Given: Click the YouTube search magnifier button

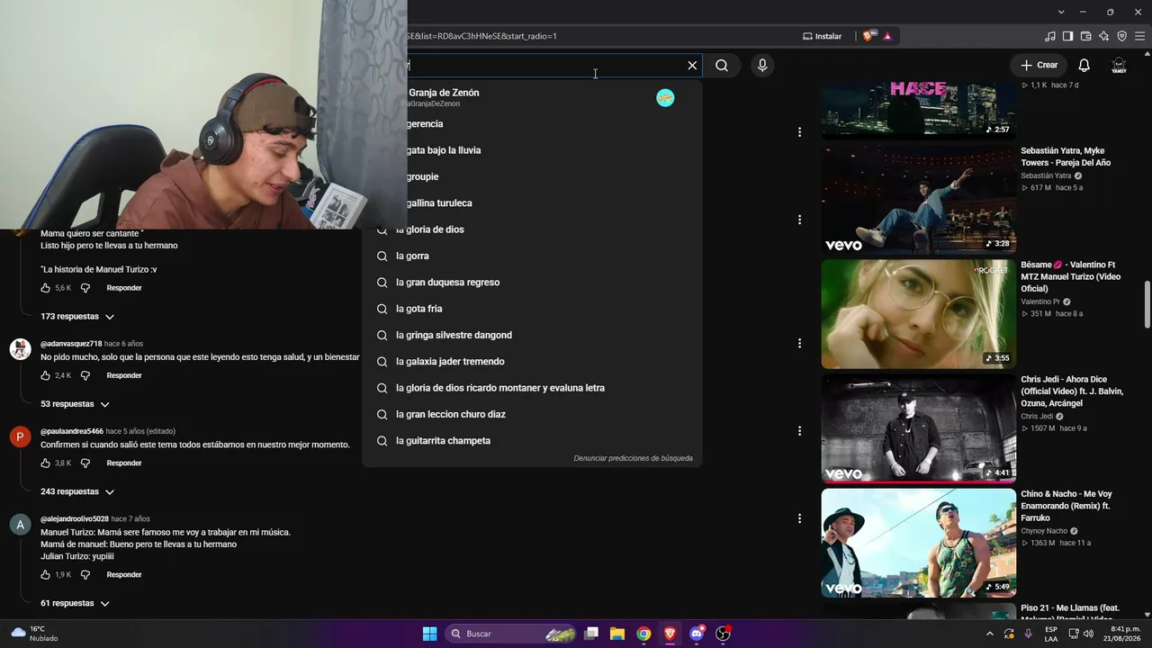Looking at the screenshot, I should click(722, 66).
